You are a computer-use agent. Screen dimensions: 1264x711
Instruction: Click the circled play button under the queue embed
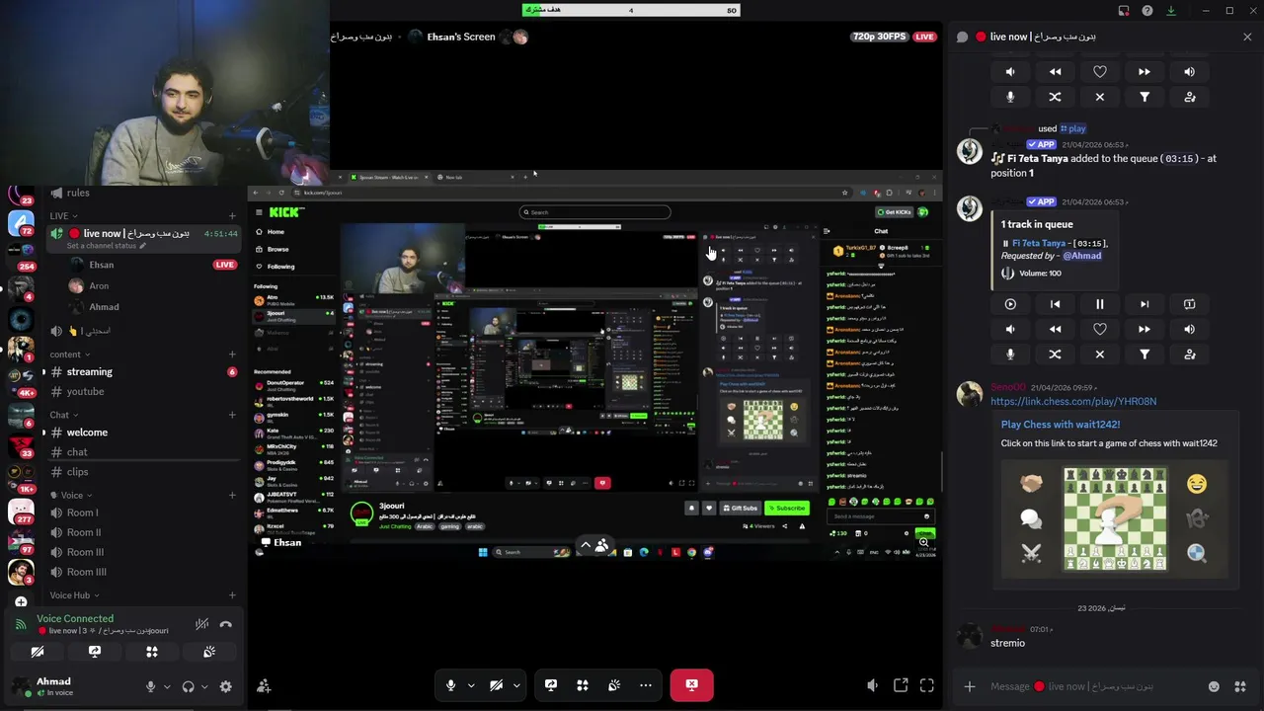click(1010, 304)
